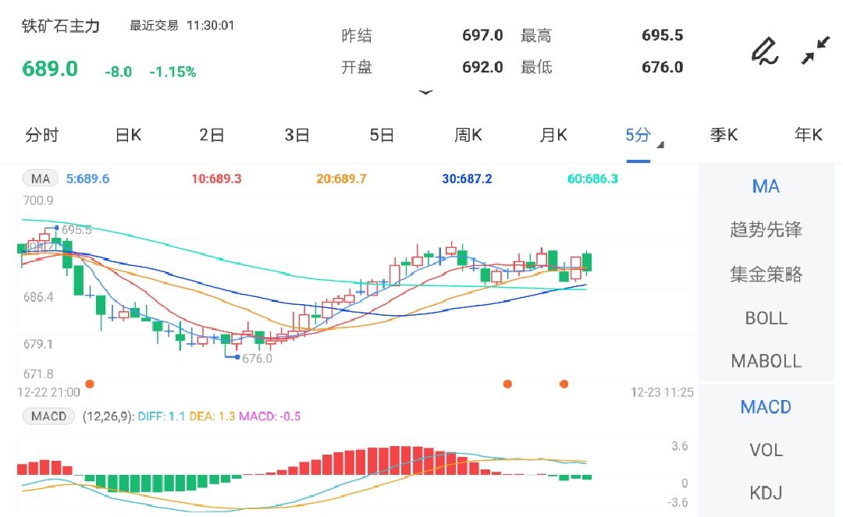Click the start time 12-22 21:00
This screenshot has width=843, height=517.
(x=49, y=392)
